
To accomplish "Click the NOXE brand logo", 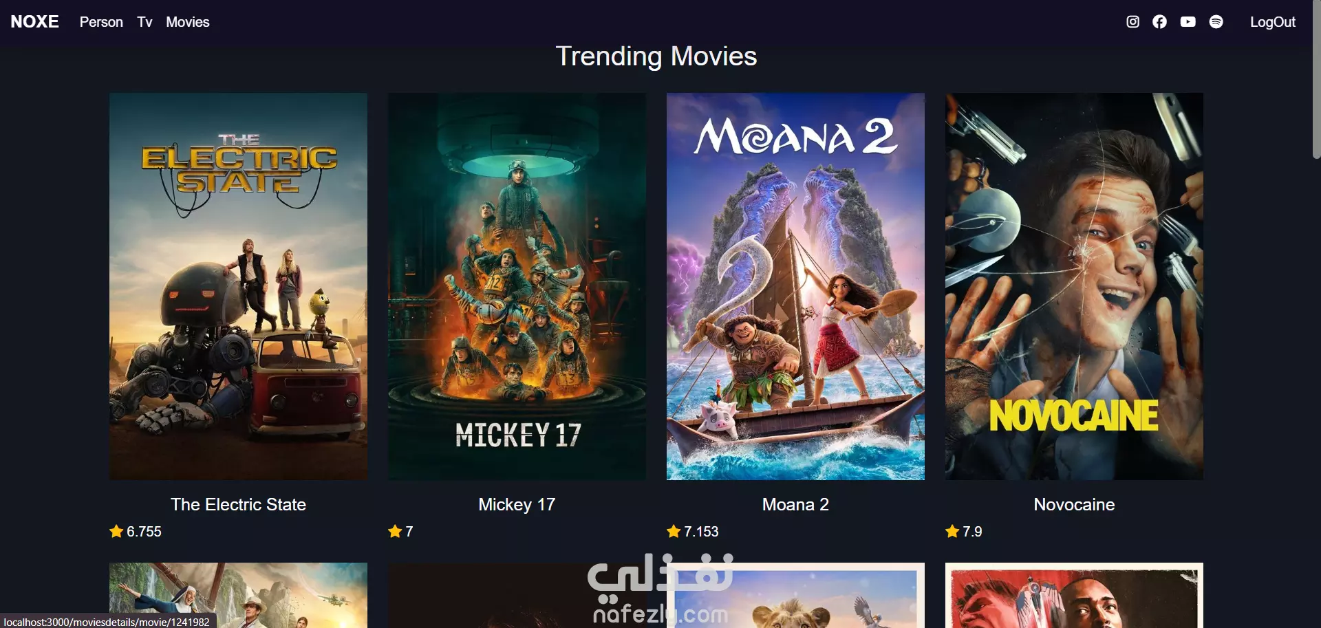I will pyautogui.click(x=34, y=22).
